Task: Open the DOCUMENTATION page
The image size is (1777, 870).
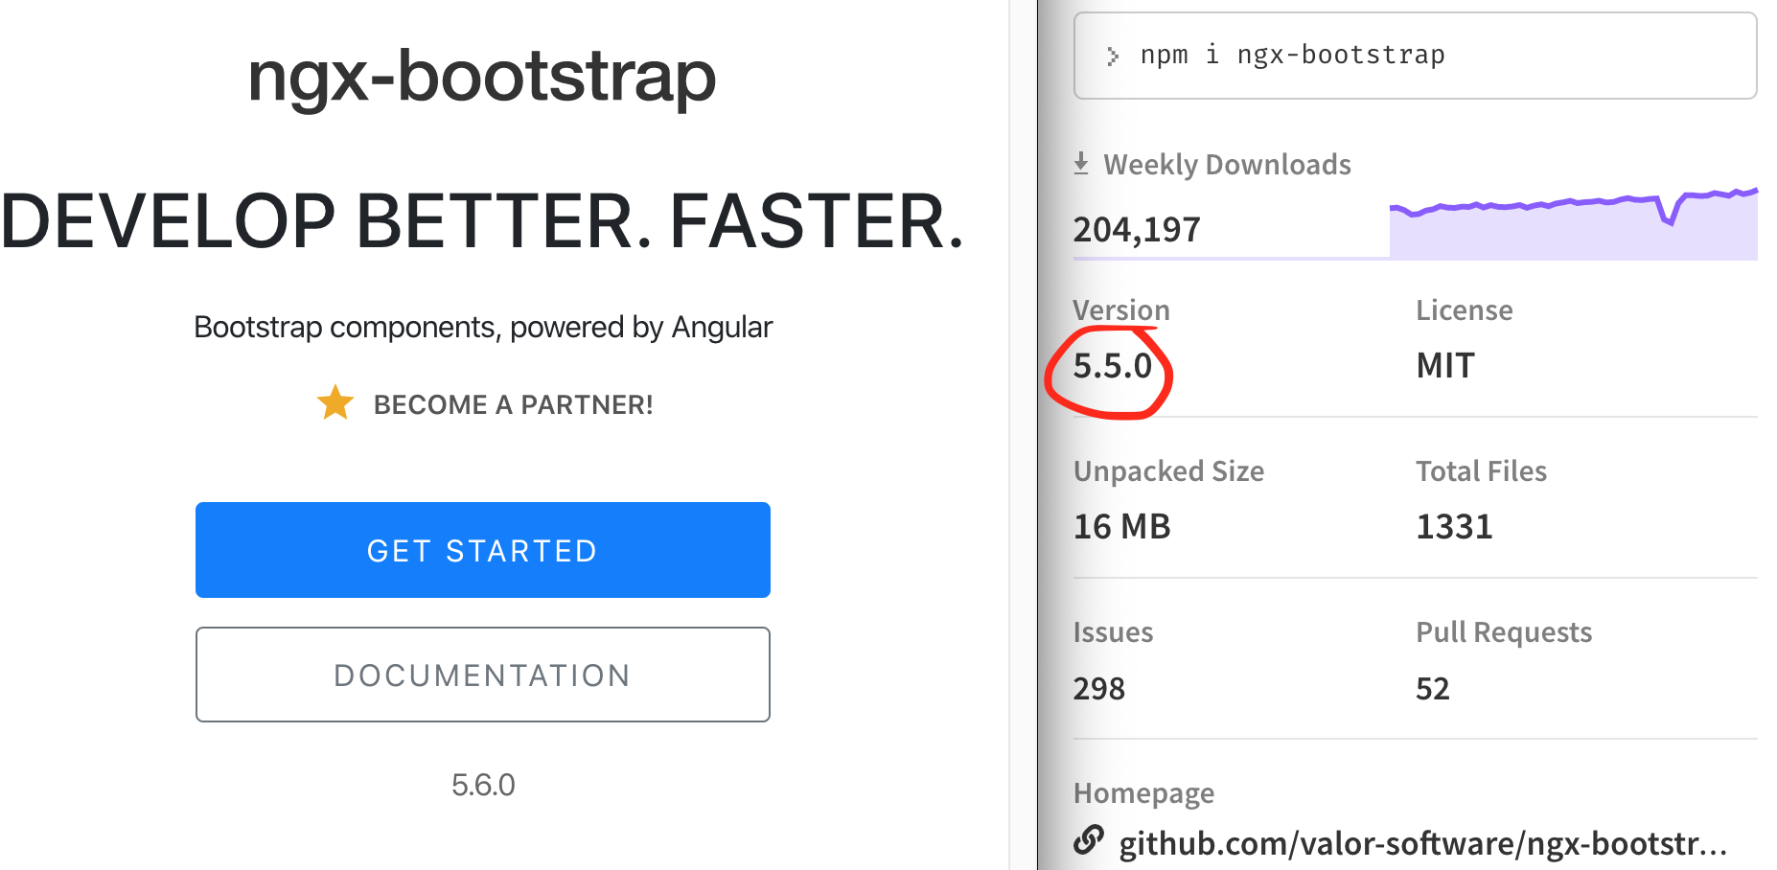Action: tap(482, 675)
